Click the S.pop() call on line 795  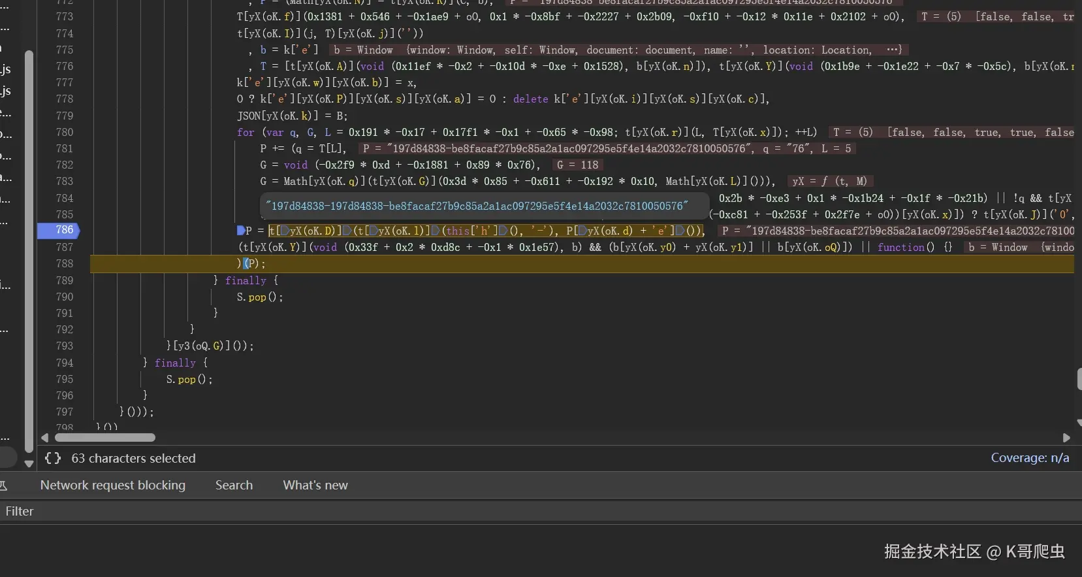click(x=189, y=379)
